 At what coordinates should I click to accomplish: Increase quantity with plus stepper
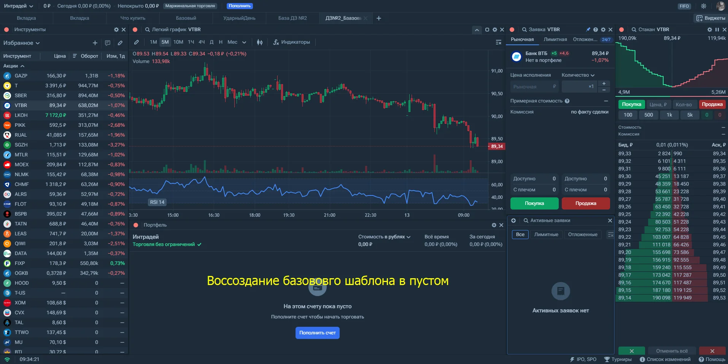click(x=604, y=84)
